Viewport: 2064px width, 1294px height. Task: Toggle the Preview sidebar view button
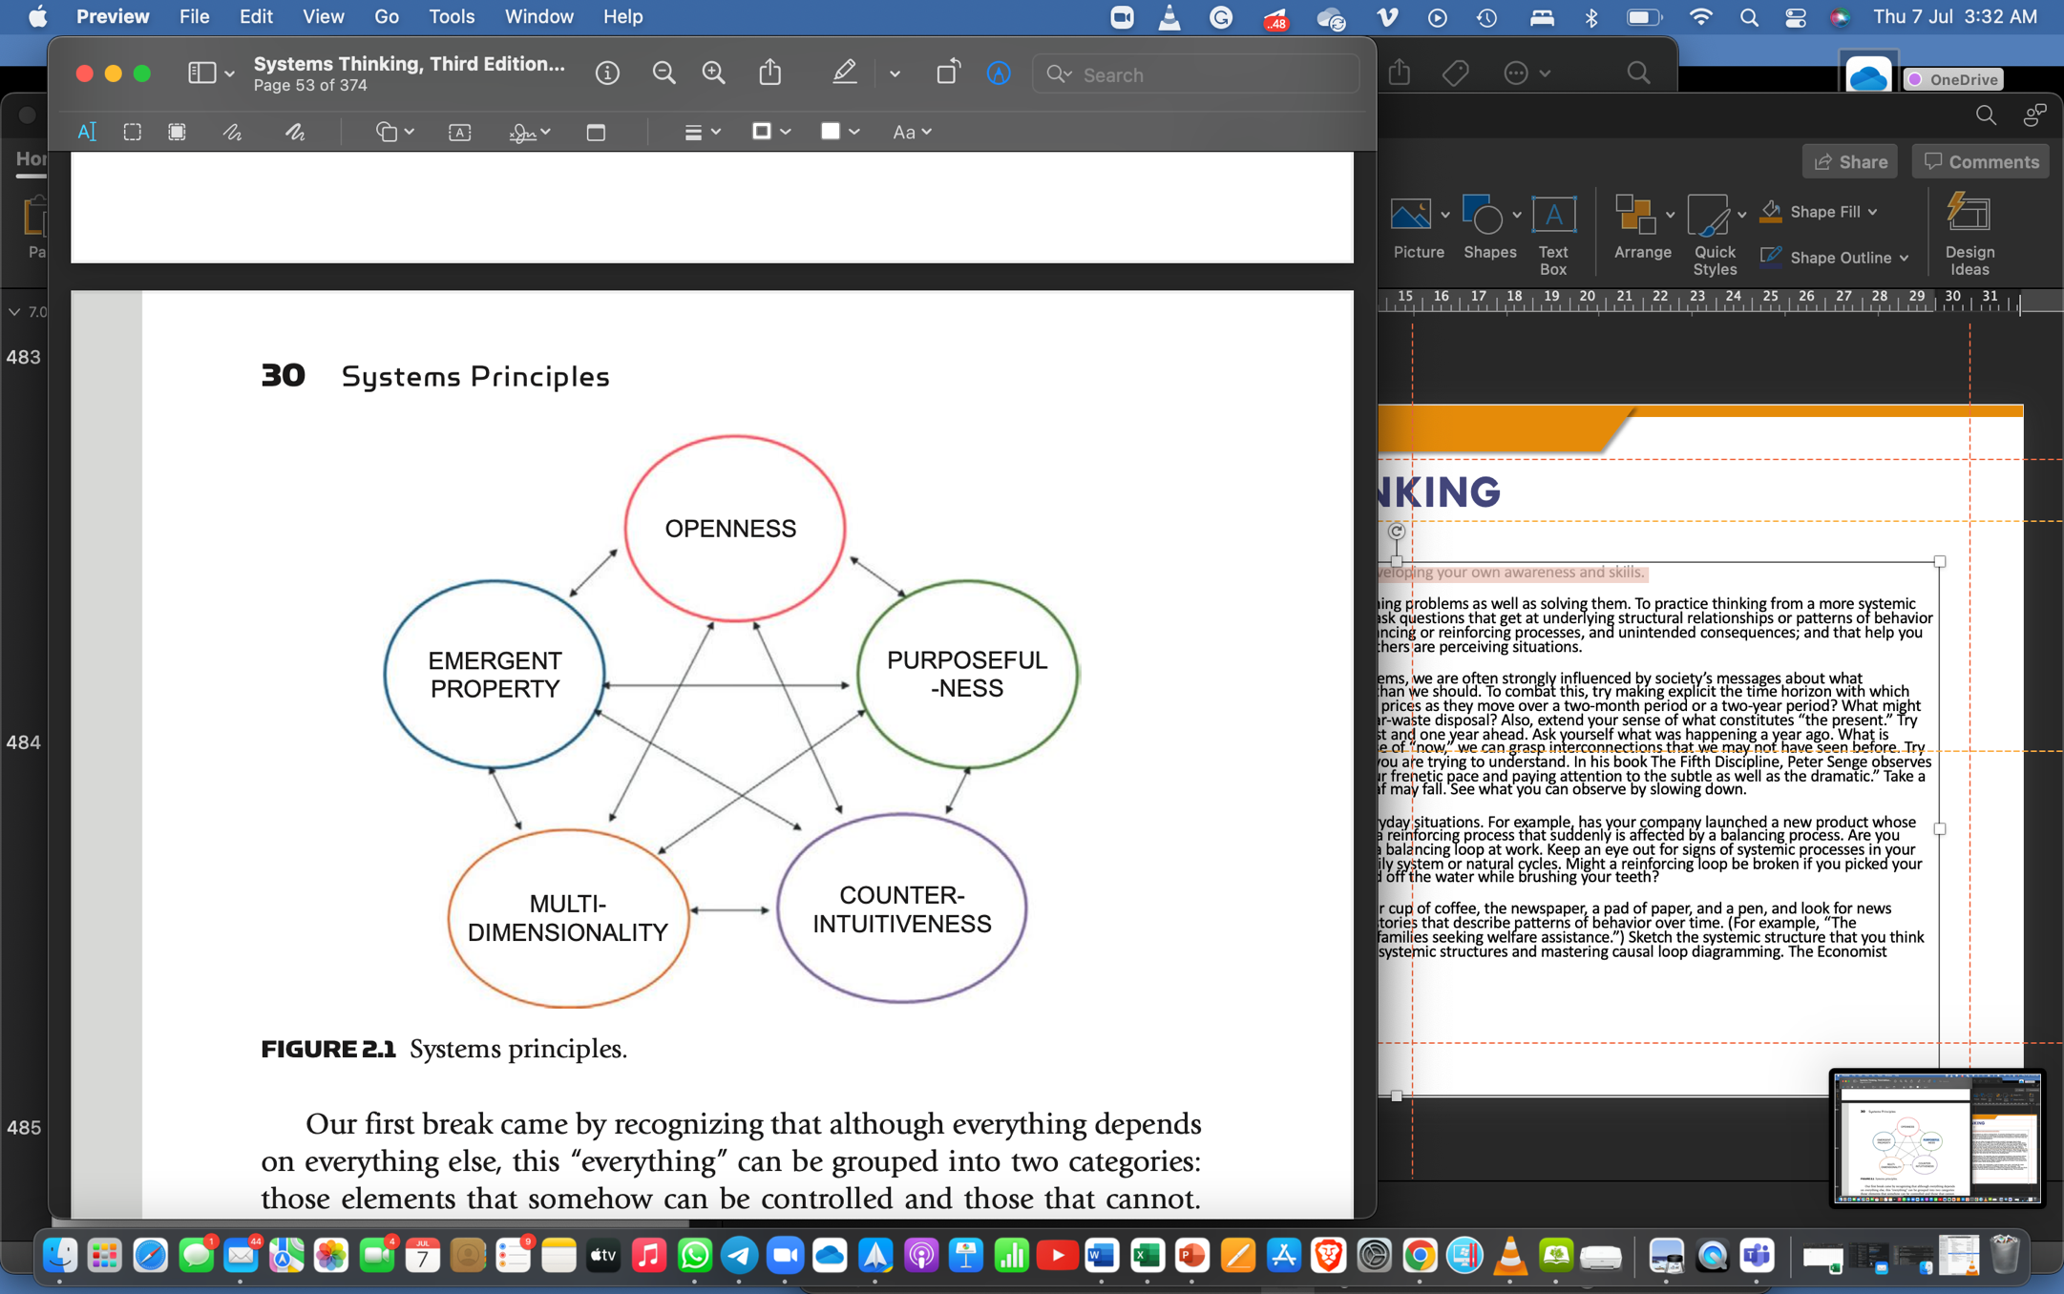click(x=201, y=73)
